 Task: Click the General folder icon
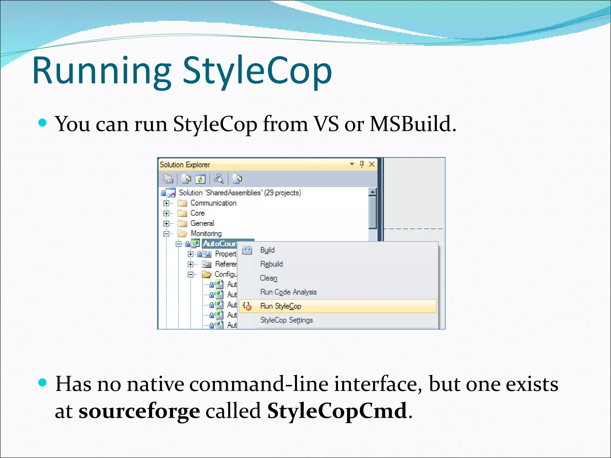coord(182,224)
